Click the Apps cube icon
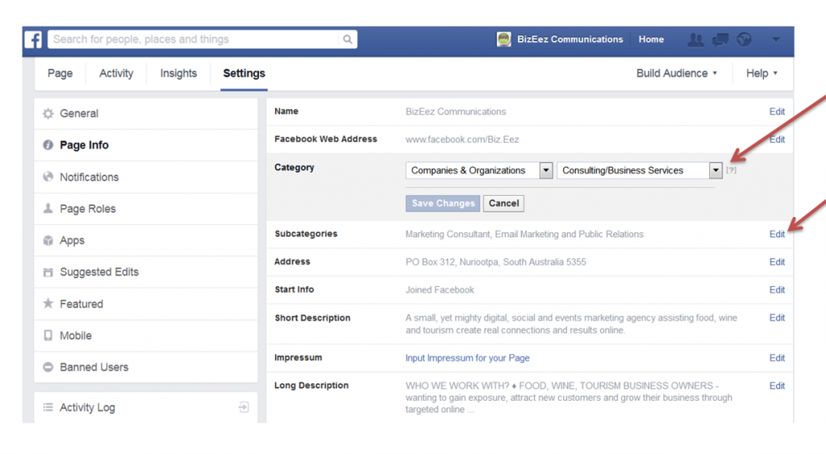The height and width of the screenshot is (454, 826). point(48,240)
